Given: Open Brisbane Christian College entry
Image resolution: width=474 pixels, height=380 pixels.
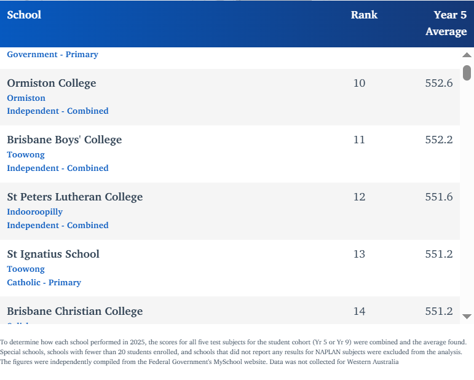Looking at the screenshot, I should click(x=75, y=311).
